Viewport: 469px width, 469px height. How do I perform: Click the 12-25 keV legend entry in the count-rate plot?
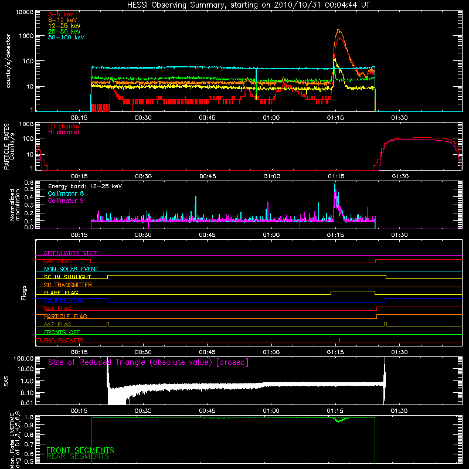[x=64, y=26]
